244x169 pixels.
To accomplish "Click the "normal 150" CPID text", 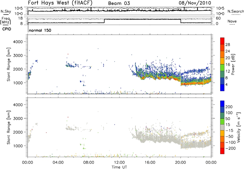I will tap(40, 30).
